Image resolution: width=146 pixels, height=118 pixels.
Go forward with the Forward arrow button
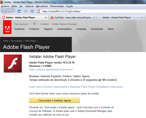point(10,11)
